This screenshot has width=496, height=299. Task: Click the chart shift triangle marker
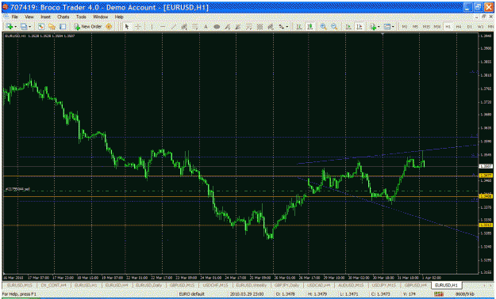point(383,34)
